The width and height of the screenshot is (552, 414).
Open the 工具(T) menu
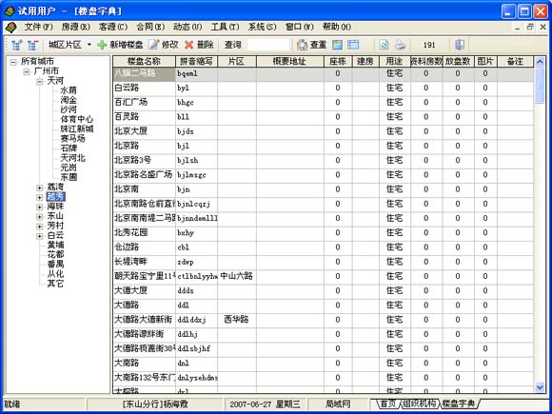[225, 27]
